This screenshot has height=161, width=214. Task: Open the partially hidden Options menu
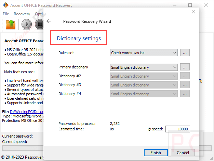(39, 14)
